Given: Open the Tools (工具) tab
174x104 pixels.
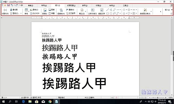Looking at the screenshot, I should point(126,5).
